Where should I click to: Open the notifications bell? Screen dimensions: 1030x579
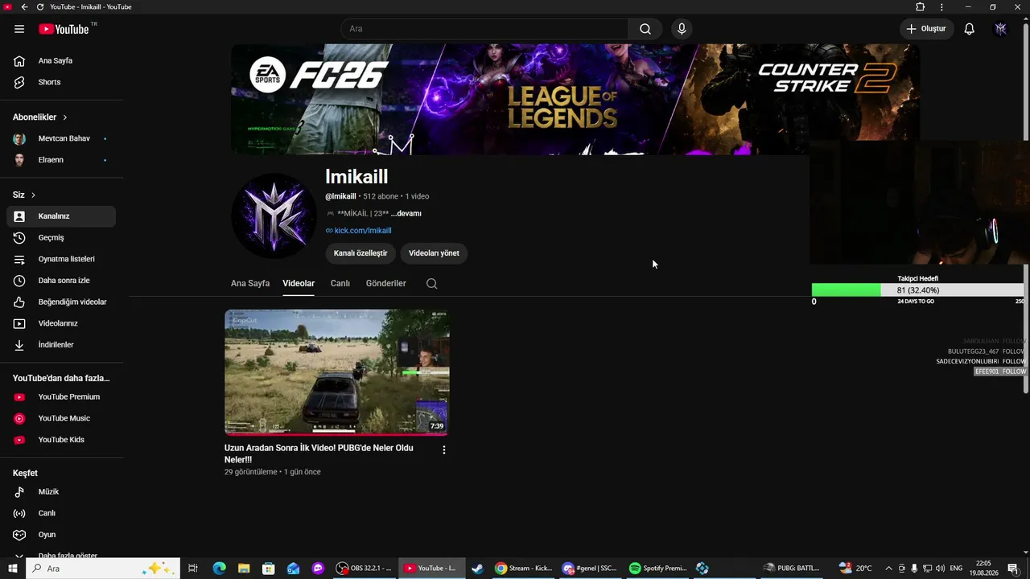click(970, 29)
